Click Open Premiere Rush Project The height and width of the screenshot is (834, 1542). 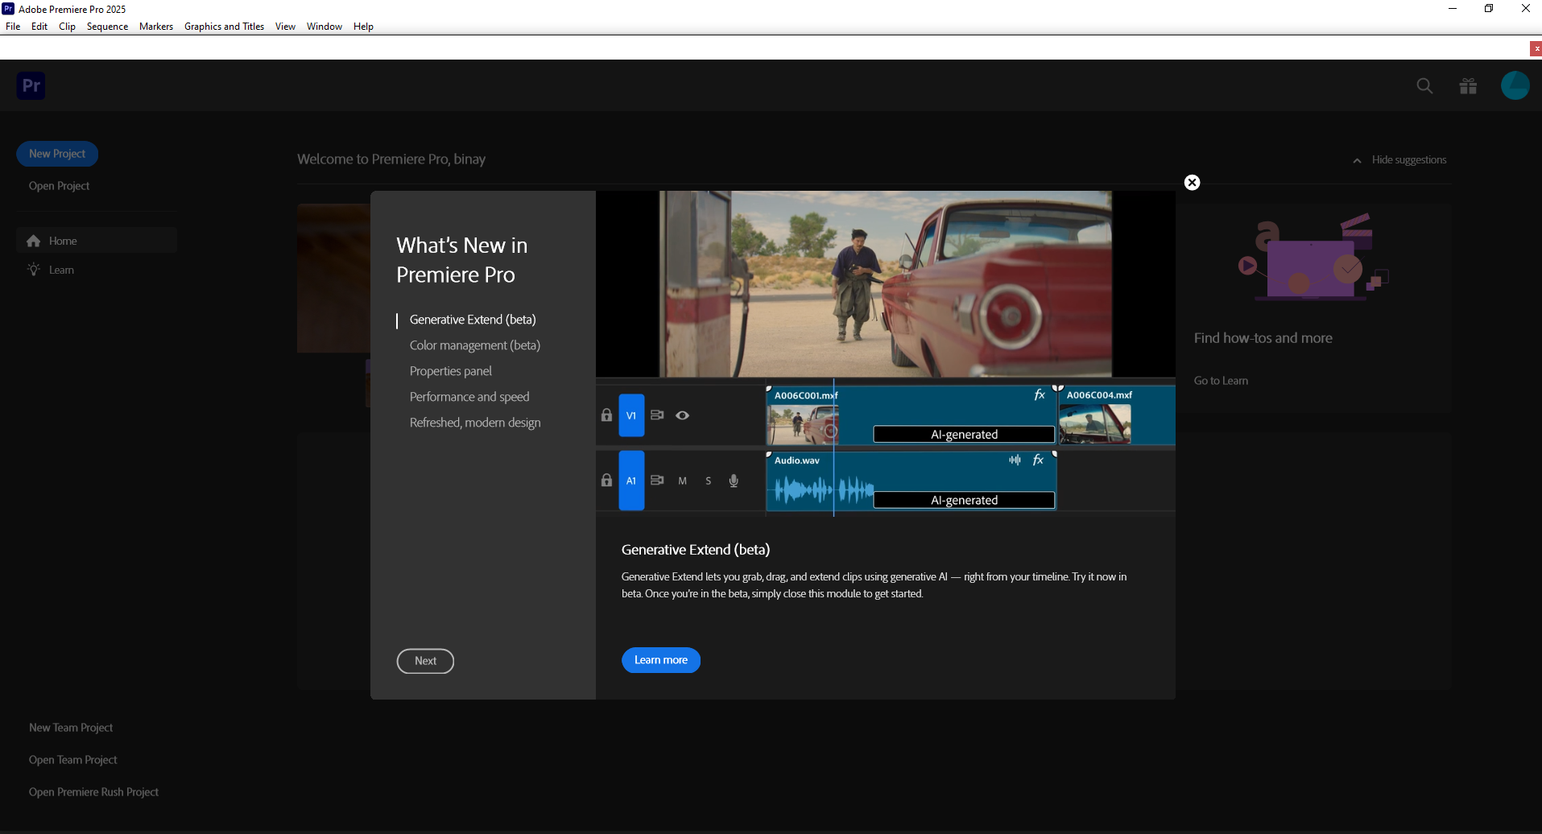(93, 792)
